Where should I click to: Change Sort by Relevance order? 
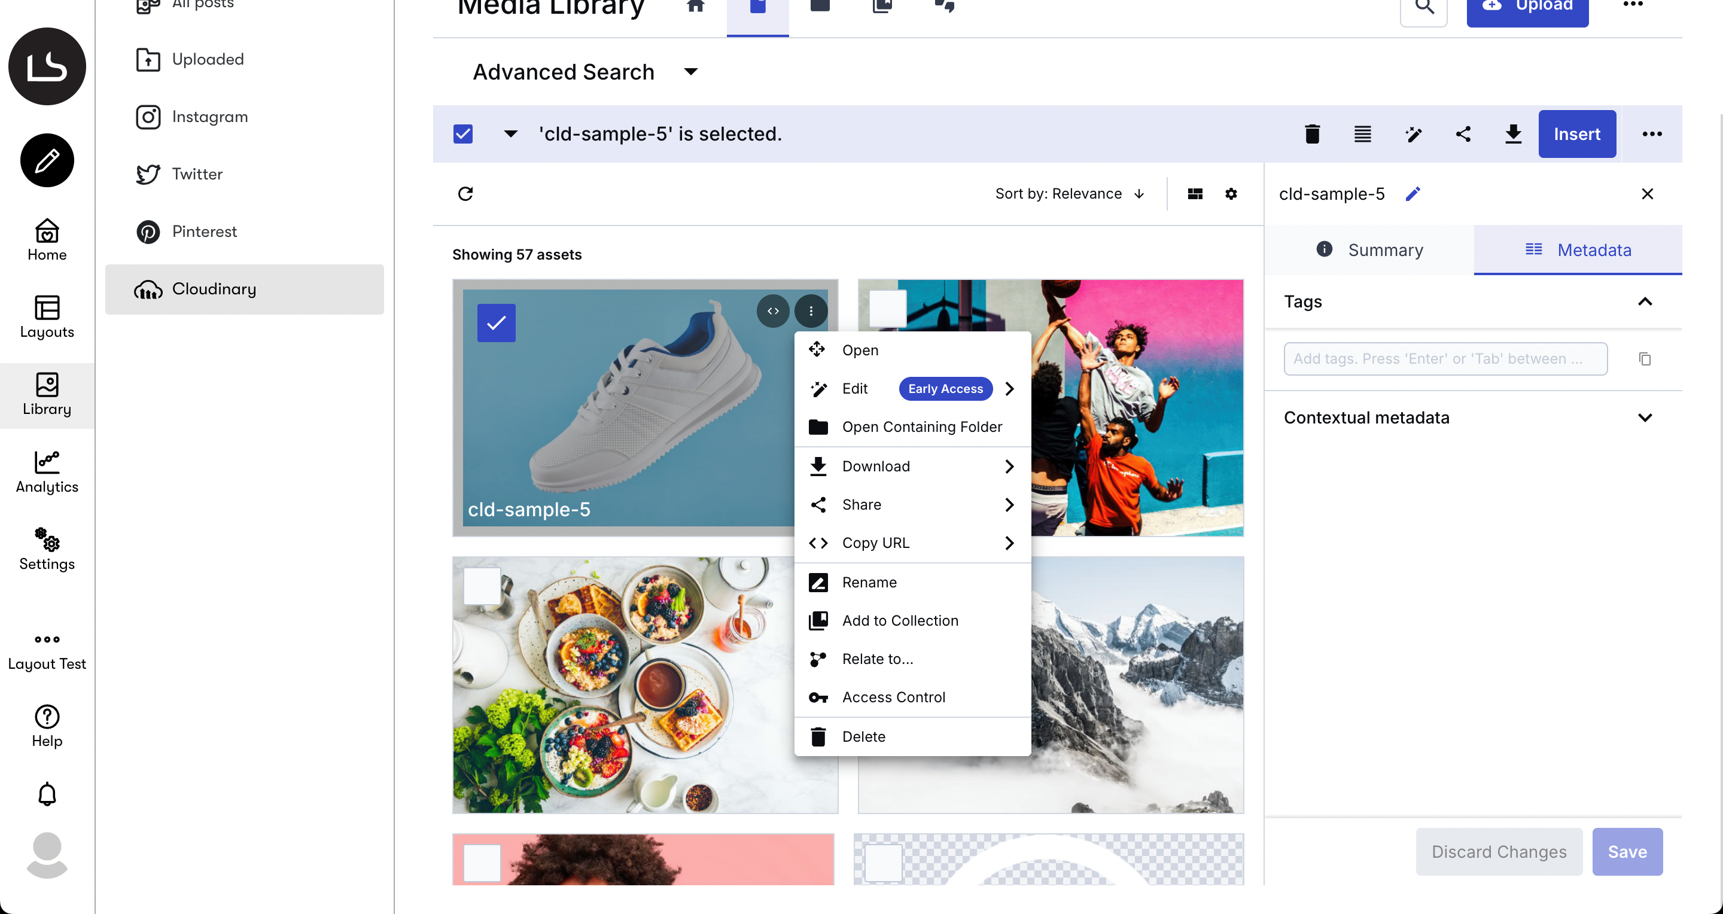[1070, 194]
